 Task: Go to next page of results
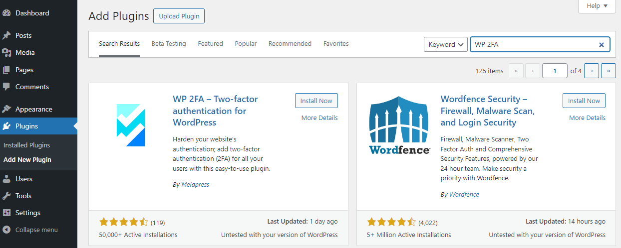tap(592, 71)
